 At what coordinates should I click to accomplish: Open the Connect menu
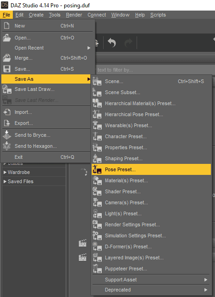[97, 15]
